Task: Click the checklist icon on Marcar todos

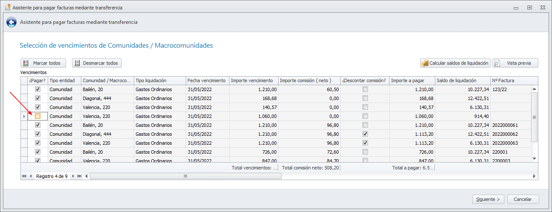Action: [x=26, y=63]
